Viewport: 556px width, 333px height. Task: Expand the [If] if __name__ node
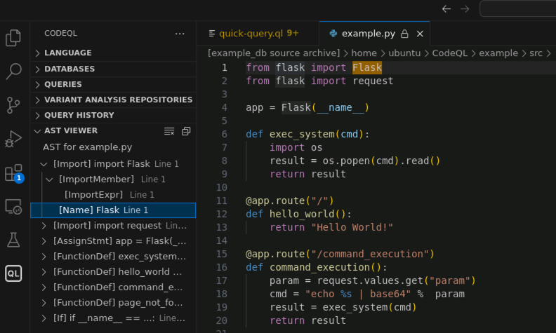[x=44, y=318]
